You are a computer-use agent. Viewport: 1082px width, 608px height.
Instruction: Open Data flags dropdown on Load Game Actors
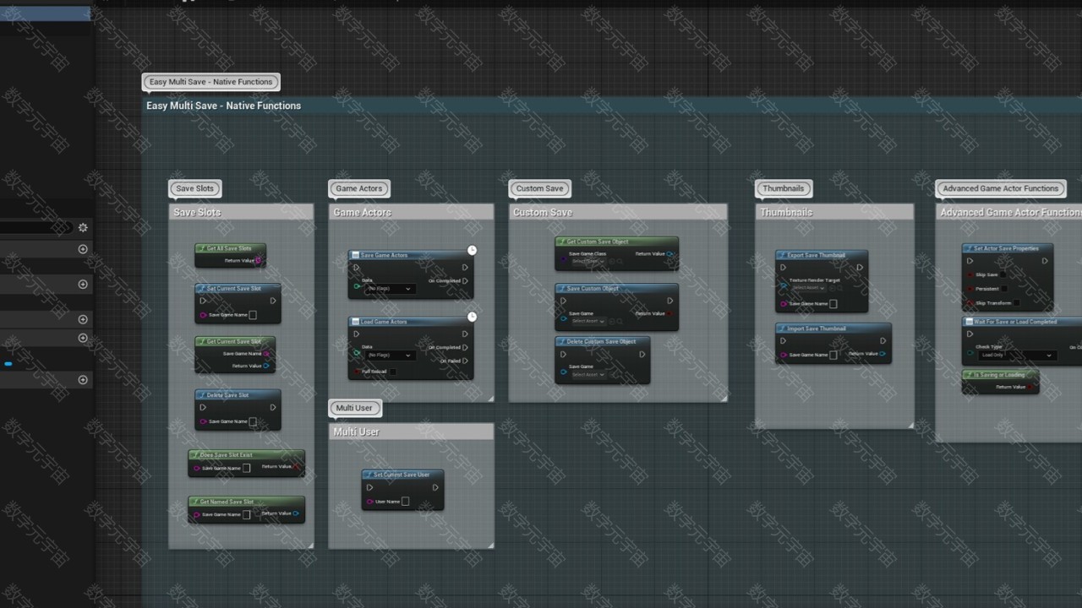[389, 356]
